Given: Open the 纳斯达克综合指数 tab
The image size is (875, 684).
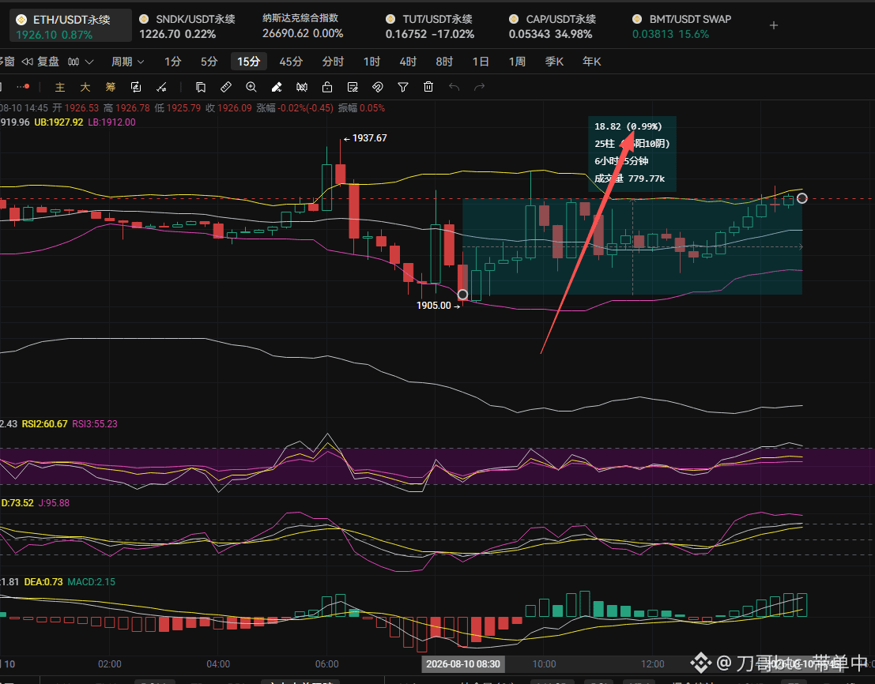Looking at the screenshot, I should click(303, 25).
